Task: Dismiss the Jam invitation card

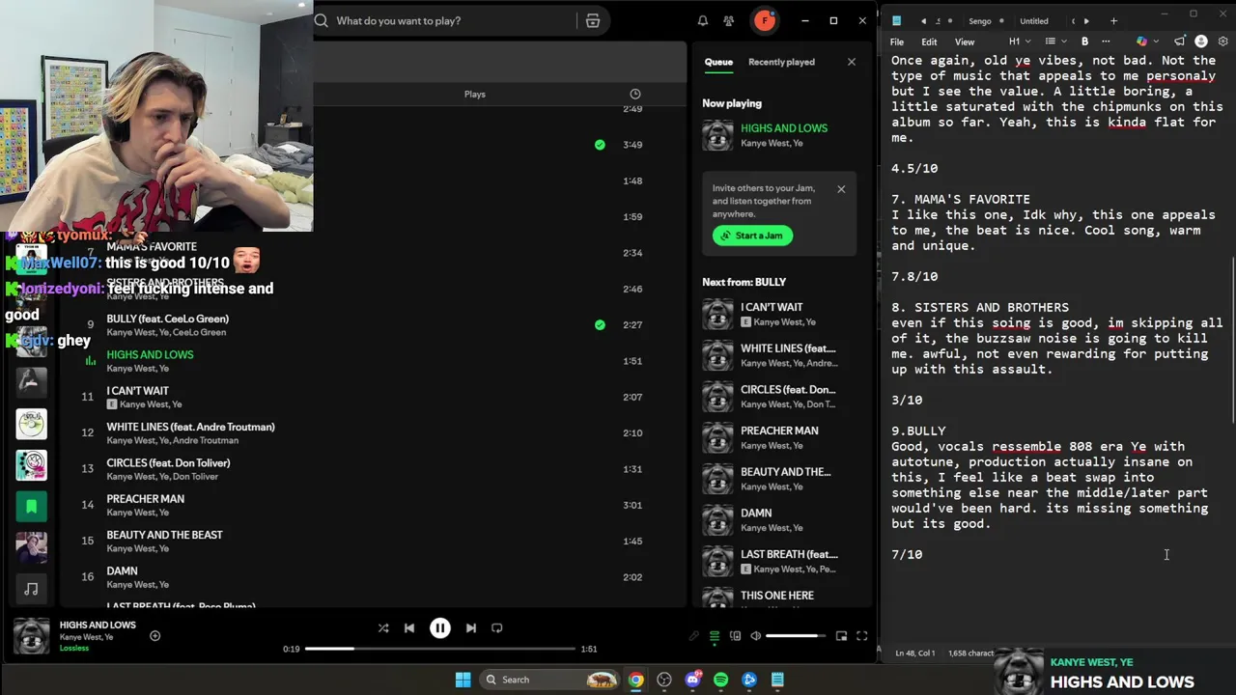Action: [x=841, y=189]
